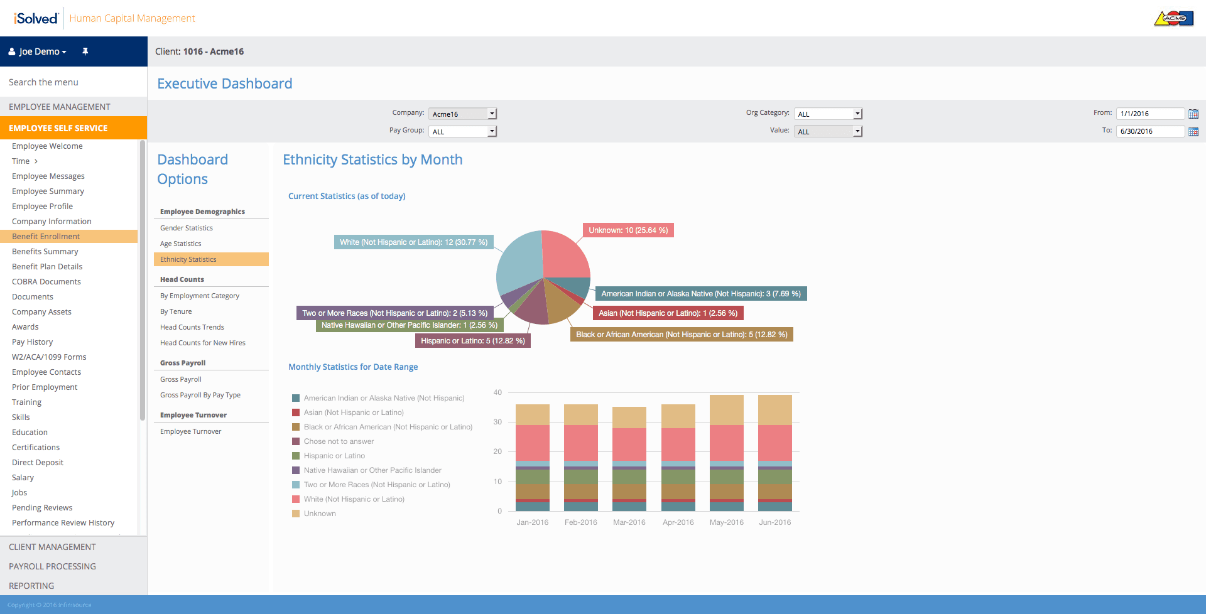Open the Org Category dropdown
This screenshot has height=614, width=1206.
coord(828,114)
